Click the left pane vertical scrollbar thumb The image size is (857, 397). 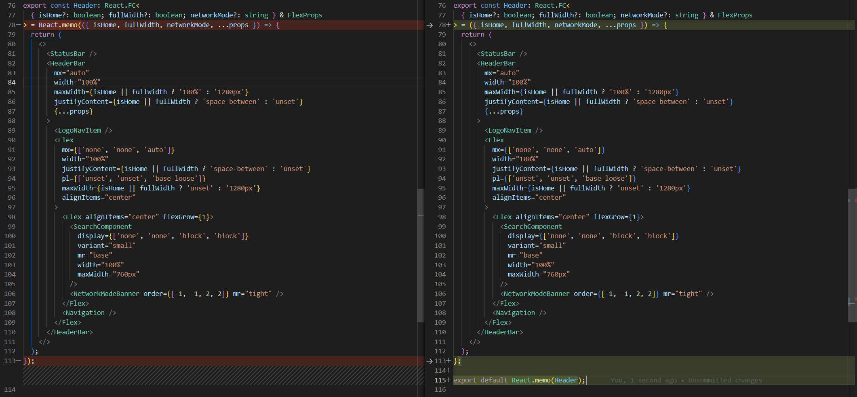click(421, 256)
